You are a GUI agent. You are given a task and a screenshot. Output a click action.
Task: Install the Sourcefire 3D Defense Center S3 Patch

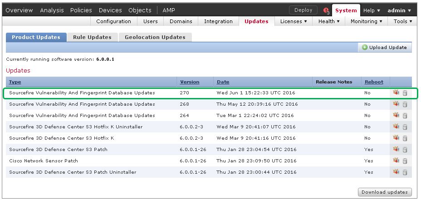pyautogui.click(x=396, y=149)
